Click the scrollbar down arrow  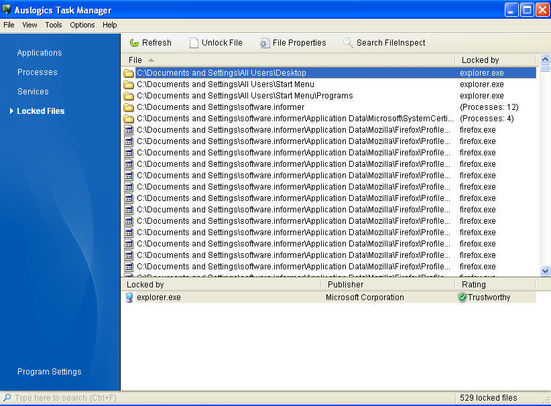[544, 271]
